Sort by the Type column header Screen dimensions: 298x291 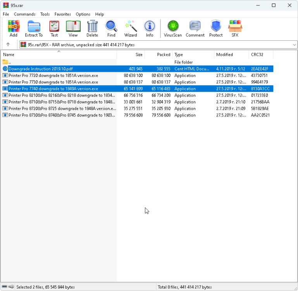point(193,54)
